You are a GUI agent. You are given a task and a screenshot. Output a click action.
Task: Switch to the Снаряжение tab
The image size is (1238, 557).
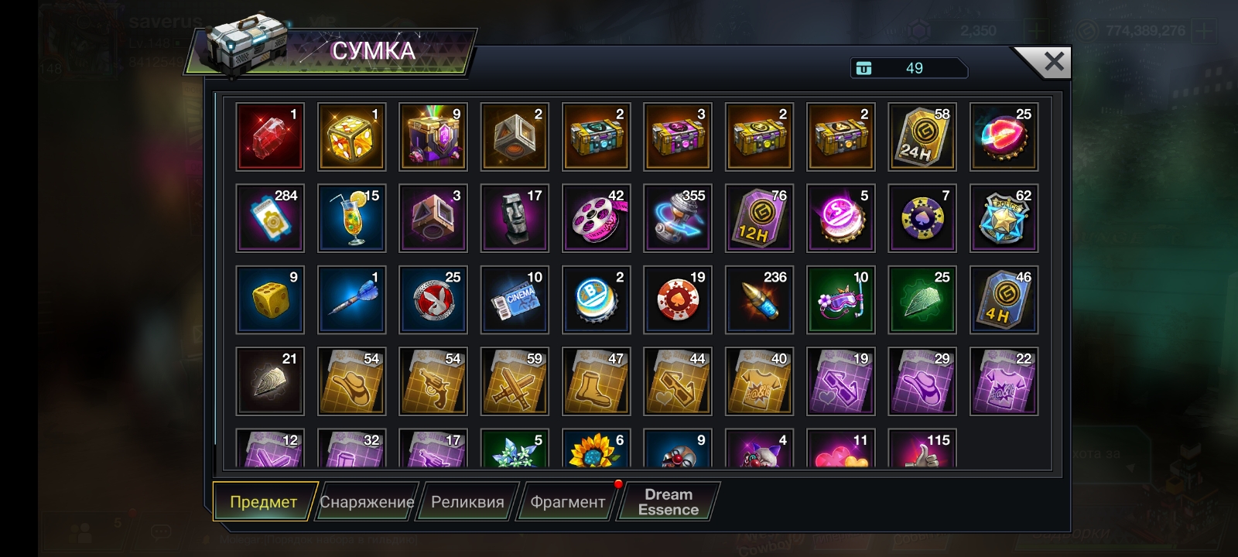[x=367, y=502]
